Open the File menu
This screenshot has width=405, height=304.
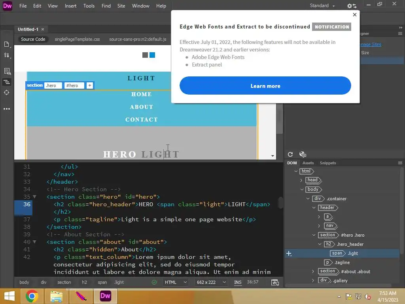pos(23,6)
